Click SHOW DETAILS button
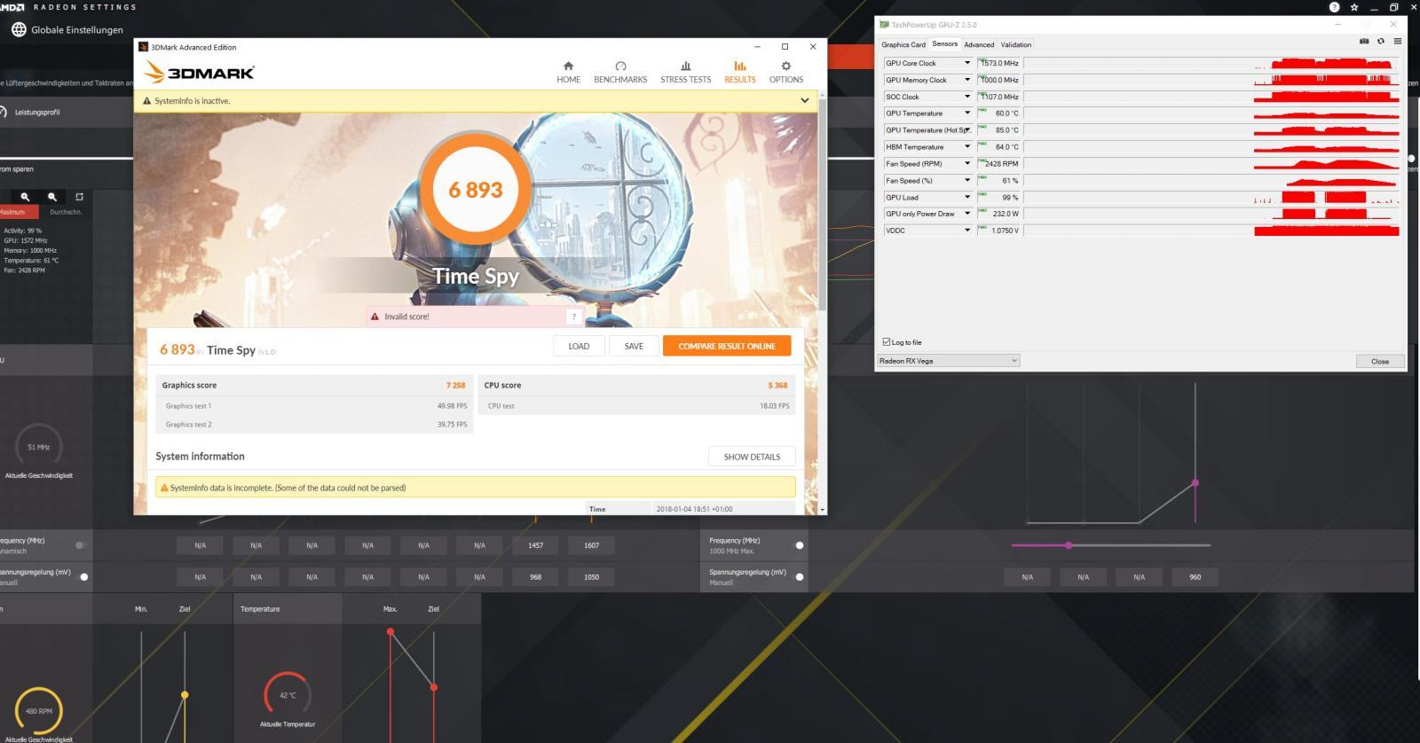Viewport: 1420px width, 743px height. coord(752,457)
